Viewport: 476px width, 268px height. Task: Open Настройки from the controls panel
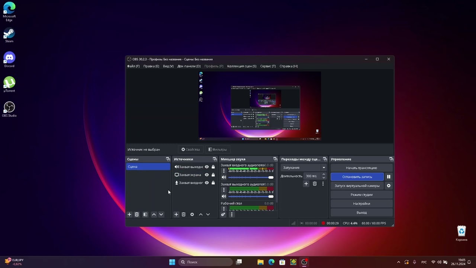pyautogui.click(x=361, y=204)
